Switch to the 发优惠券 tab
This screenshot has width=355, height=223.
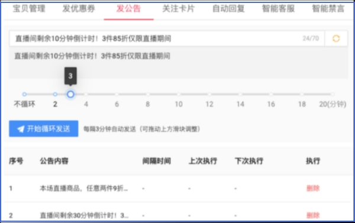click(x=79, y=9)
